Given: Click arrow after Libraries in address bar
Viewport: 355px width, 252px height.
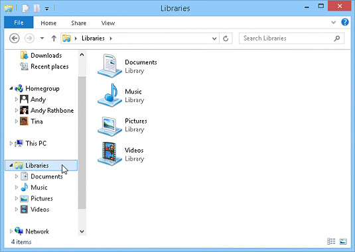Looking at the screenshot, I should (x=111, y=38).
